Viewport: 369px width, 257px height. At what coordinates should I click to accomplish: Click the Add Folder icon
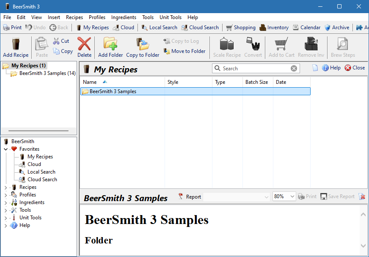(110, 44)
